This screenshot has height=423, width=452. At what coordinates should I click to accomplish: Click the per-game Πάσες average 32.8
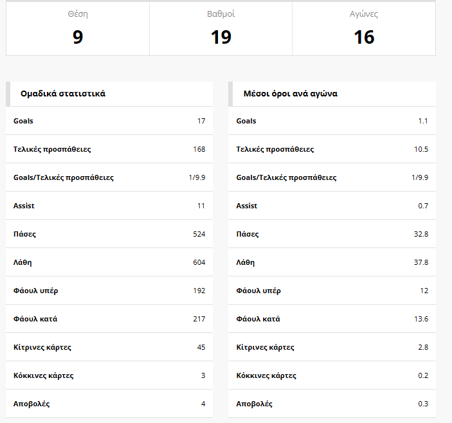pos(421,234)
